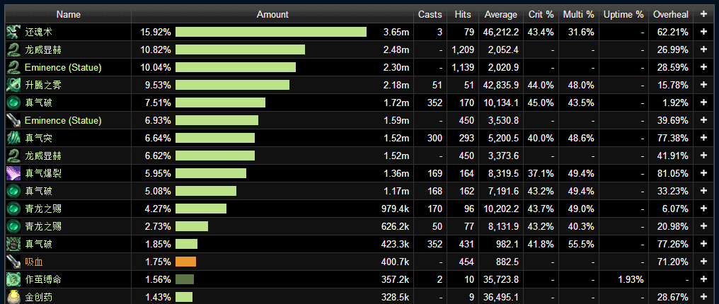Expand the 金创药 row details
This screenshot has height=304, width=719.
pyautogui.click(x=704, y=298)
